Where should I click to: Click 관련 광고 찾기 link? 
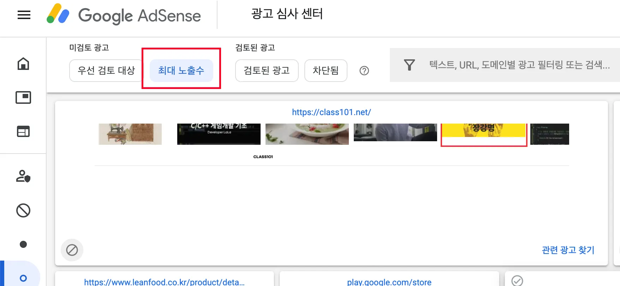tap(568, 250)
